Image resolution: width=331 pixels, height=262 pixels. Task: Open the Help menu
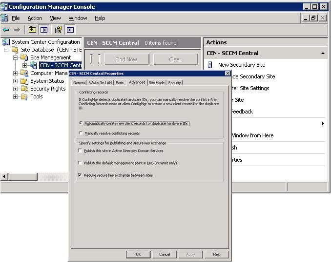pos(100,19)
